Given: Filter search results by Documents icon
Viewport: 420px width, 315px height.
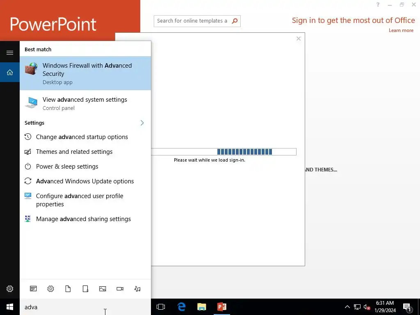Looking at the screenshot, I should click(x=68, y=289).
